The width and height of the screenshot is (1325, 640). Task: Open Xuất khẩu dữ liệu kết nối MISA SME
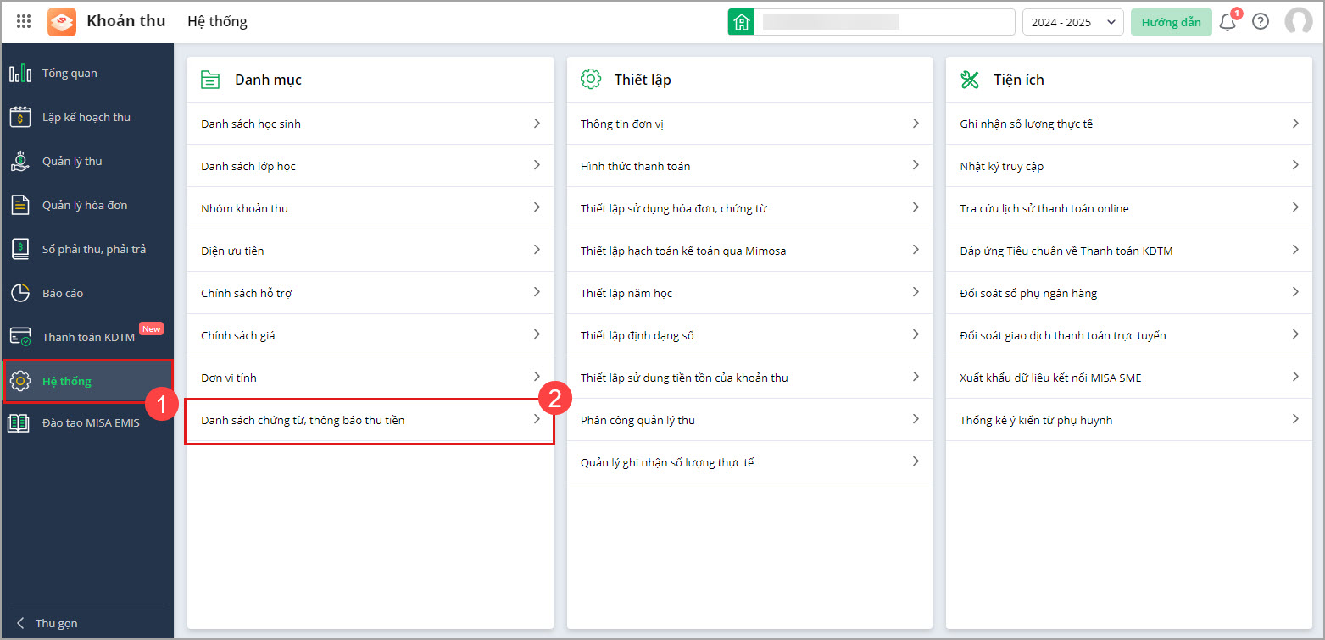pyautogui.click(x=1129, y=378)
